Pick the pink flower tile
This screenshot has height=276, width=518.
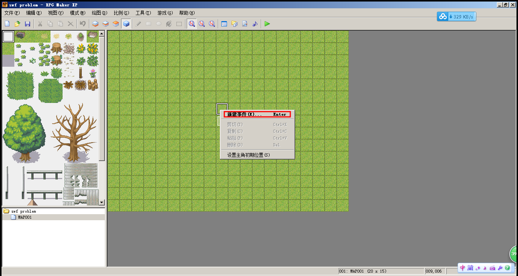[x=93, y=73]
